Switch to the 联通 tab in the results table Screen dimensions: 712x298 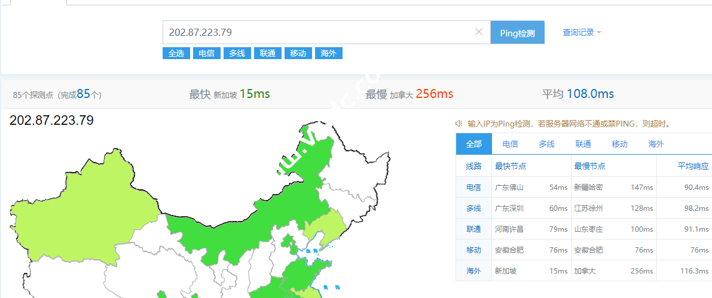583,144
